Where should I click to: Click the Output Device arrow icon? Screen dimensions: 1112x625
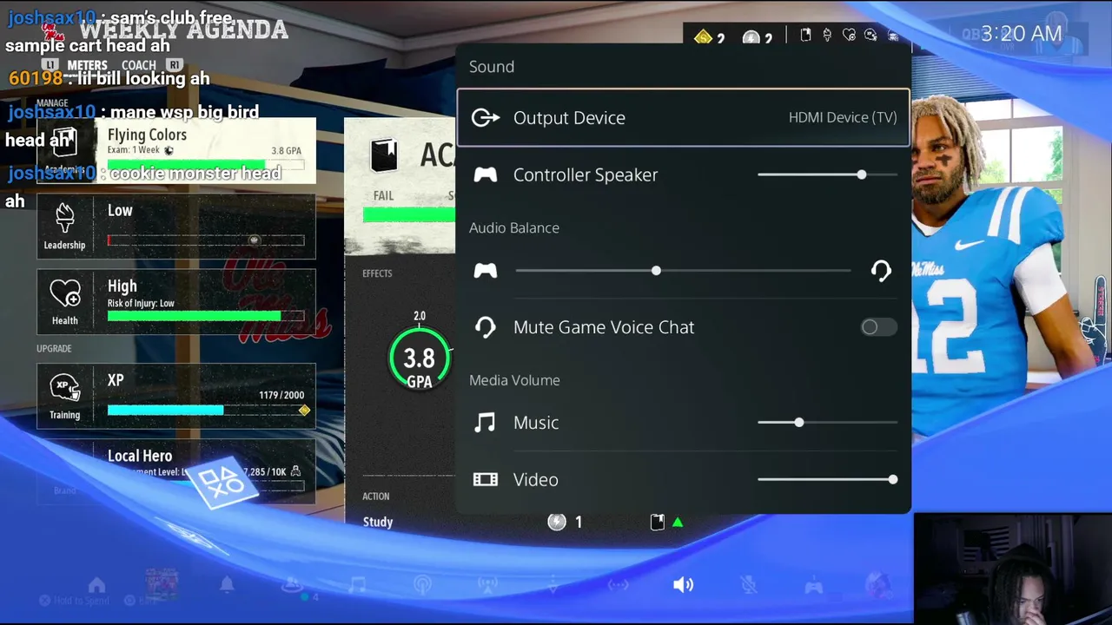click(486, 117)
